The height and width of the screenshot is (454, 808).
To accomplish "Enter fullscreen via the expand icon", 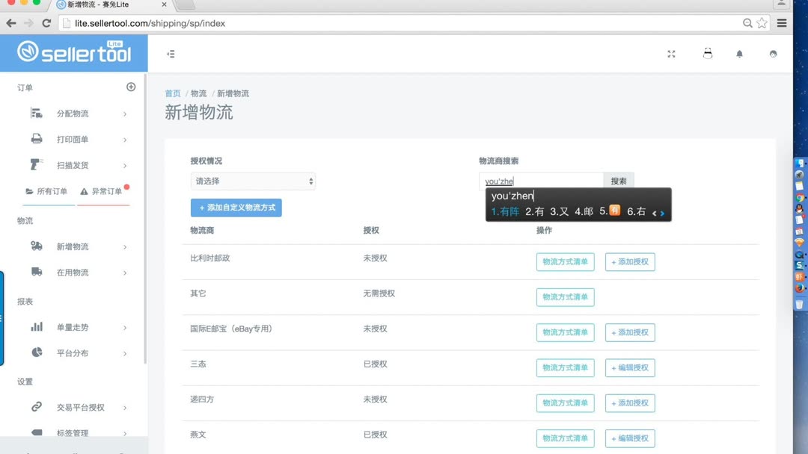I will (x=671, y=54).
